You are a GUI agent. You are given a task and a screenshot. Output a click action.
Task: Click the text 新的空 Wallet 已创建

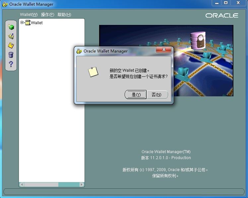[129, 70]
